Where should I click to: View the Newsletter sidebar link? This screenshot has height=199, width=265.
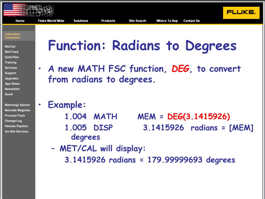click(x=12, y=89)
